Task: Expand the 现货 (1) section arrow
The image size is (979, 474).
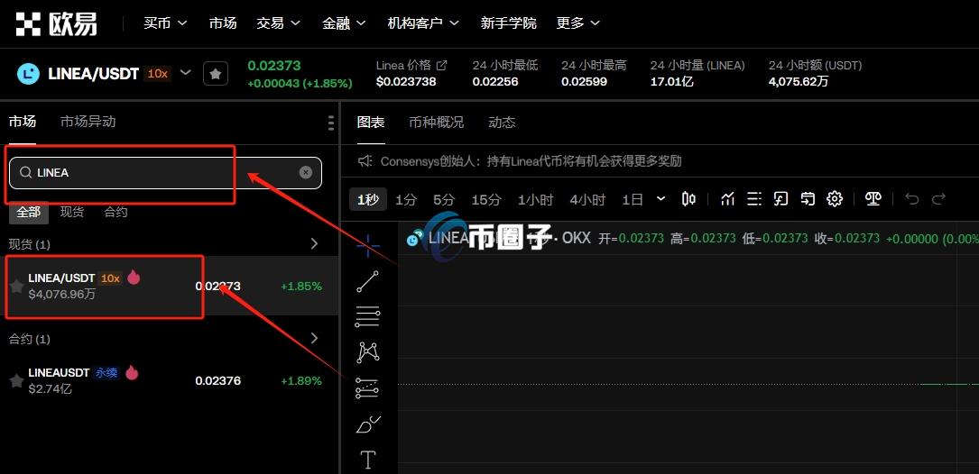Action: point(314,244)
